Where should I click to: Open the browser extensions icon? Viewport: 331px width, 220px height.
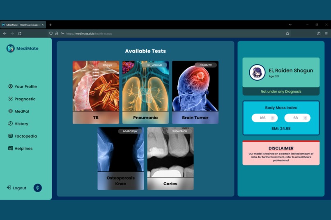pos(319,34)
